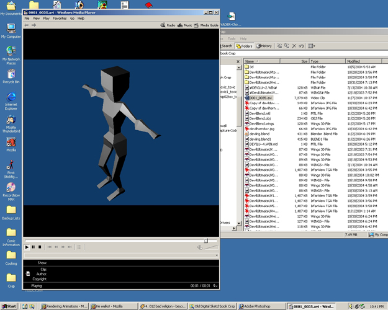Image resolution: width=388 pixels, height=310 pixels.
Task: Click the folders pane scroll-up arrow
Action: point(239,68)
